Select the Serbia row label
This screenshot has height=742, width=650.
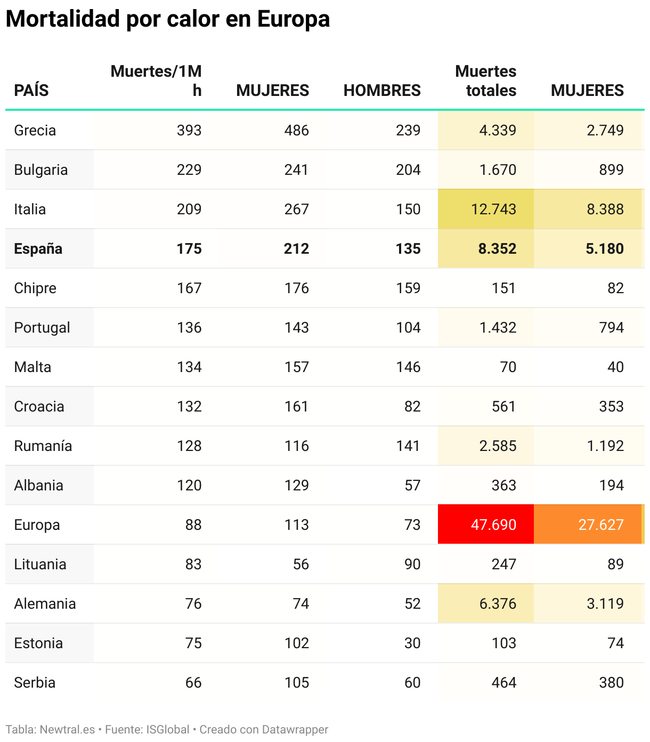click(35, 682)
